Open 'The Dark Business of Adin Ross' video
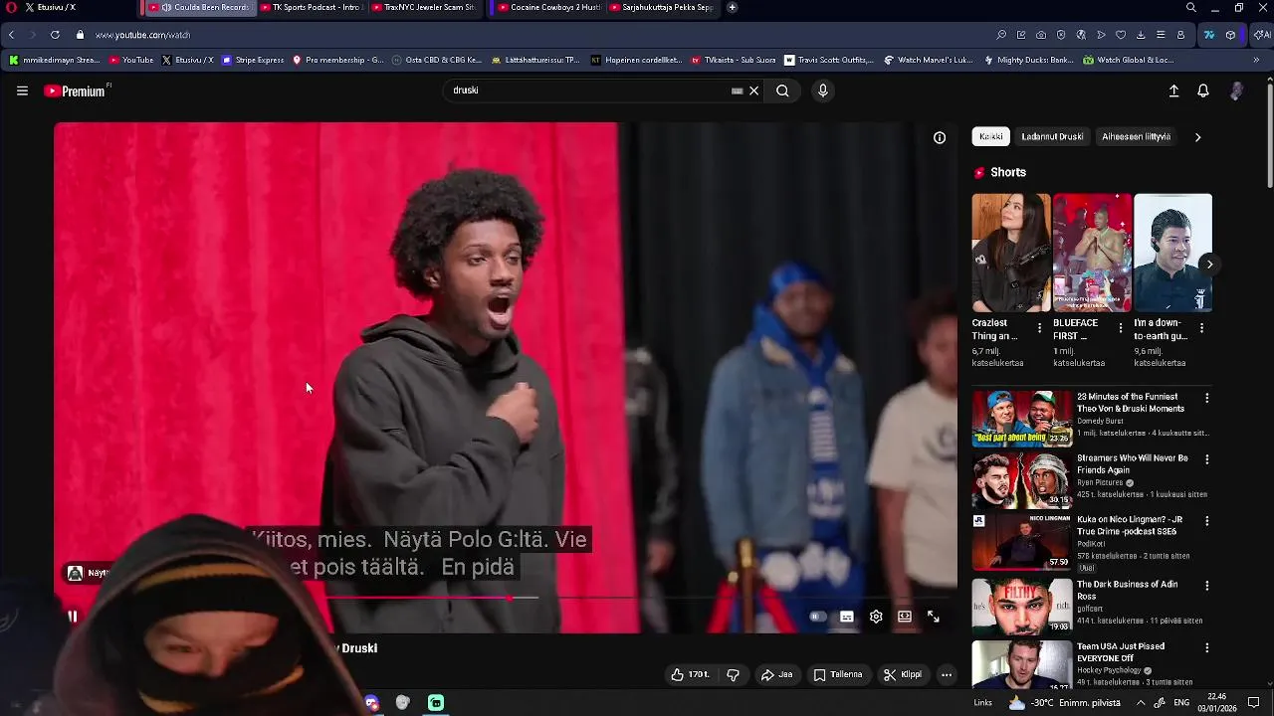The width and height of the screenshot is (1274, 716). (1022, 607)
